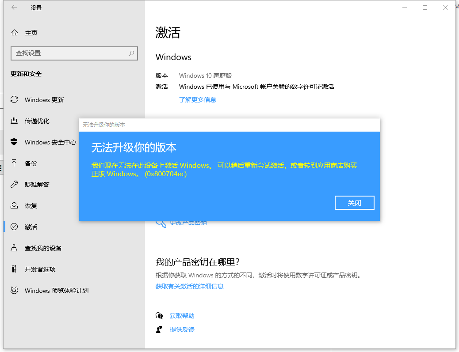
Task: Click the 恢复 icon
Action: tap(14, 205)
